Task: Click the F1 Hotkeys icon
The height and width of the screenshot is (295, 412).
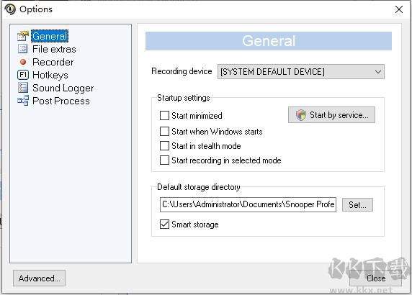Action: (x=23, y=75)
